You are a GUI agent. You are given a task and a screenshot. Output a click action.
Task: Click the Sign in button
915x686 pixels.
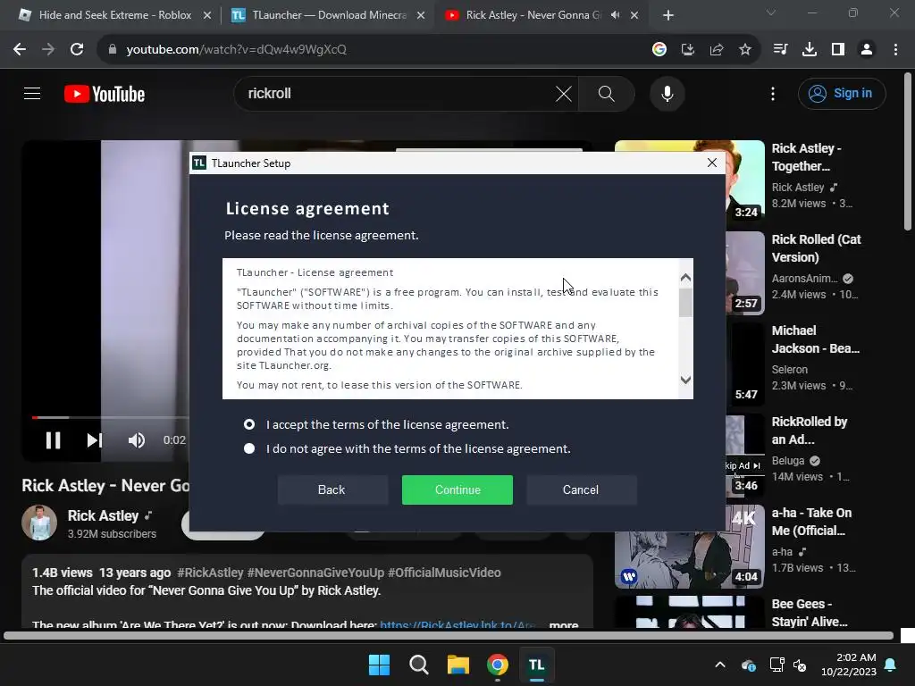click(842, 93)
